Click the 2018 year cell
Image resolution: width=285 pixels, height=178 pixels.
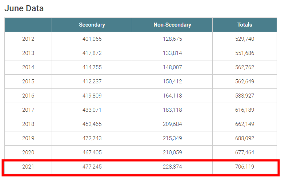pos(28,124)
